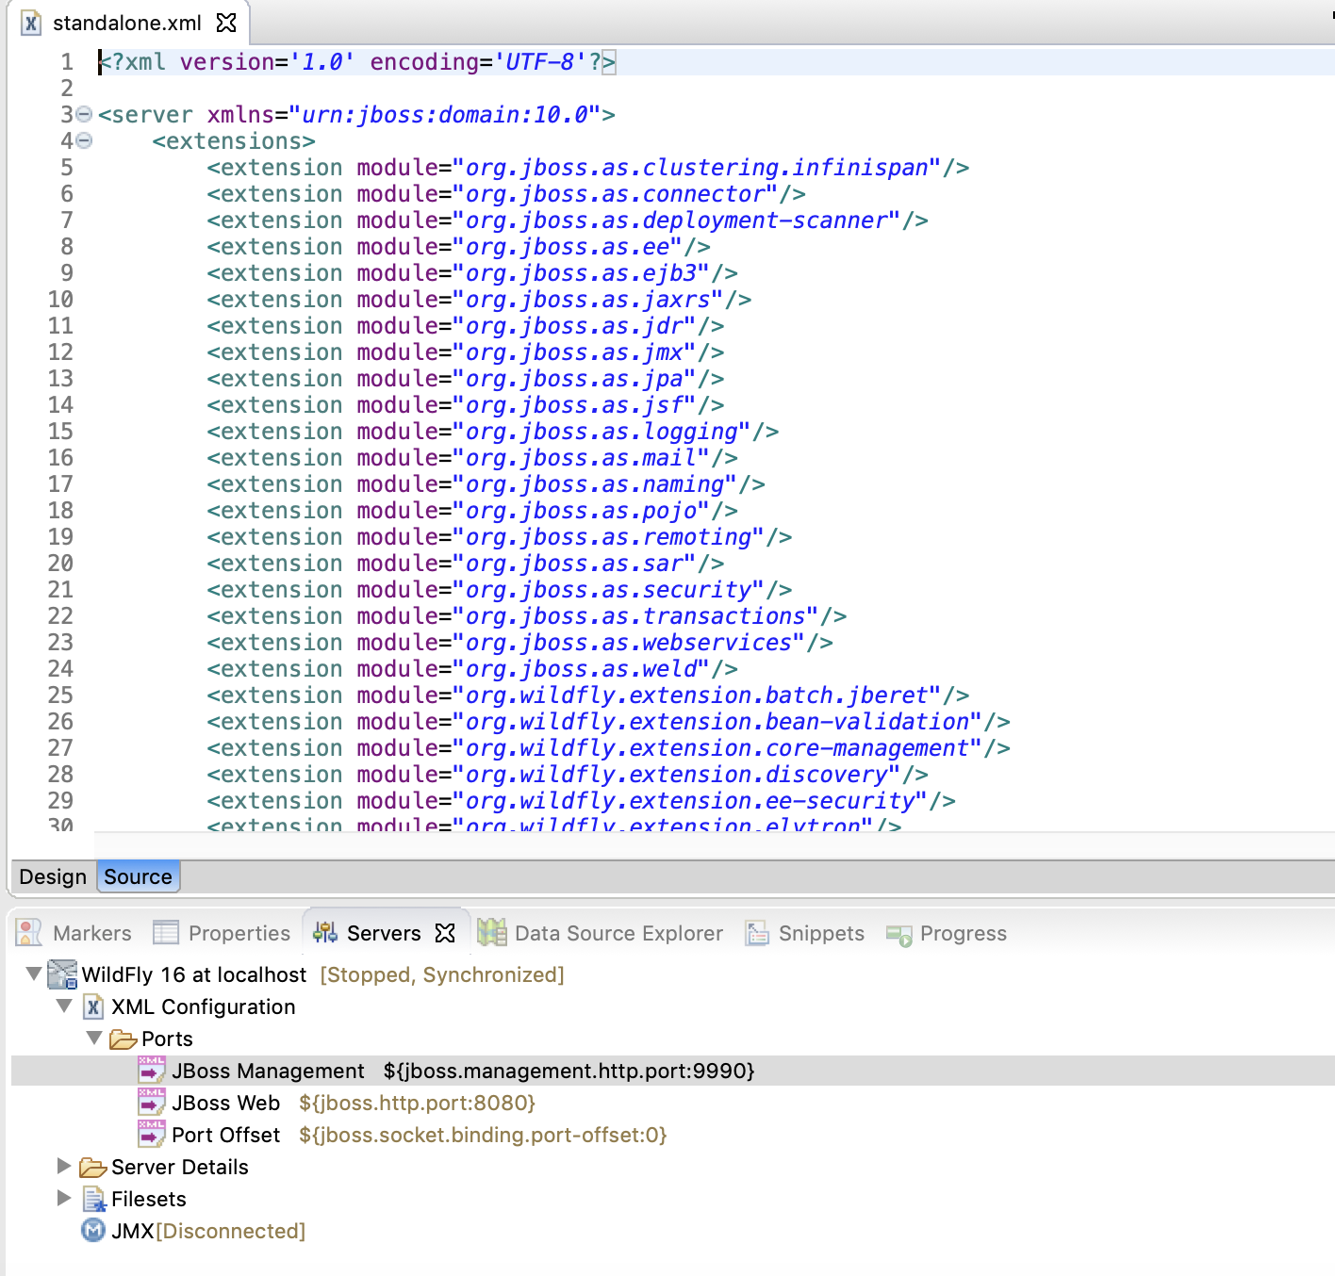Open the Data Source Explorer tab
1335x1276 pixels.
click(x=618, y=933)
